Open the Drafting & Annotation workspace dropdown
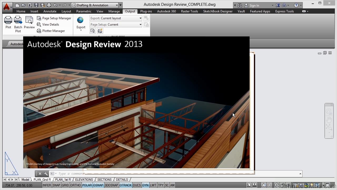Viewport: 337px width, 190px height. click(95, 5)
